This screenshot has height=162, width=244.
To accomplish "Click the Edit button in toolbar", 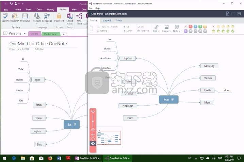I will pos(141,27).
